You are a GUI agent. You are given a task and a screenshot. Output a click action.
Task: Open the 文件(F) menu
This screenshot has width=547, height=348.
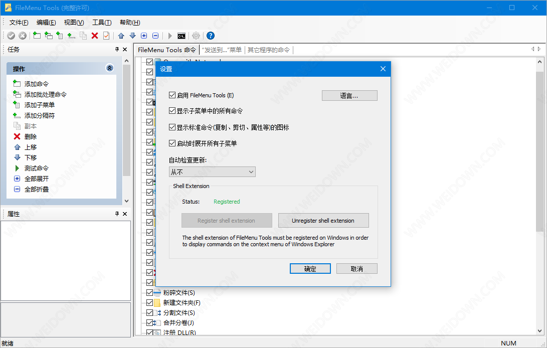click(x=19, y=23)
